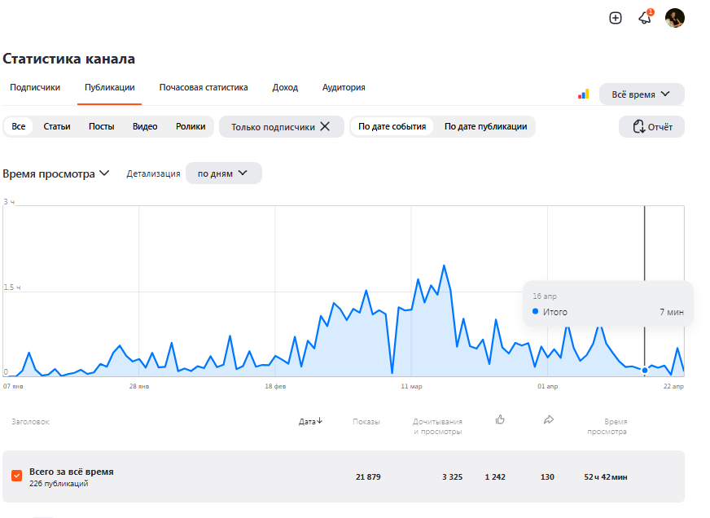Click the '11 мар' x-axis label
Image resolution: width=710 pixels, height=518 pixels.
411,386
